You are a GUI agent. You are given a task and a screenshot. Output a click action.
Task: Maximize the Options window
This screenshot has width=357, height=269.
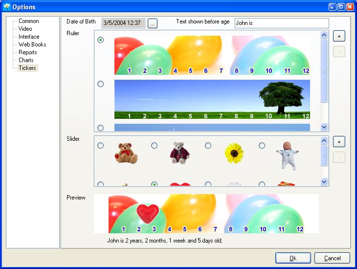[x=341, y=7]
